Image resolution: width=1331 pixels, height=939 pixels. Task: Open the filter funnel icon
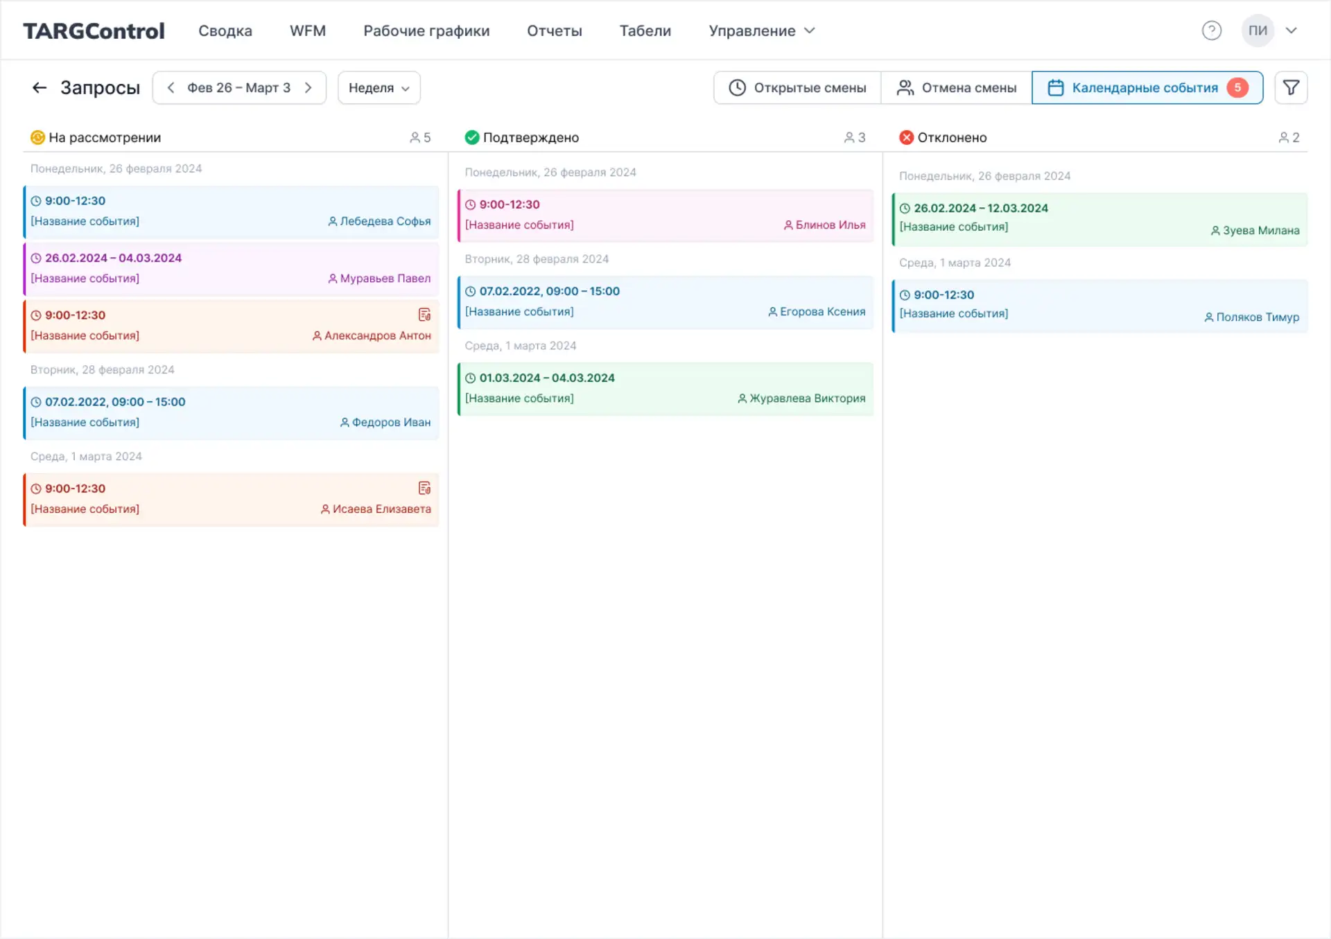(x=1291, y=88)
